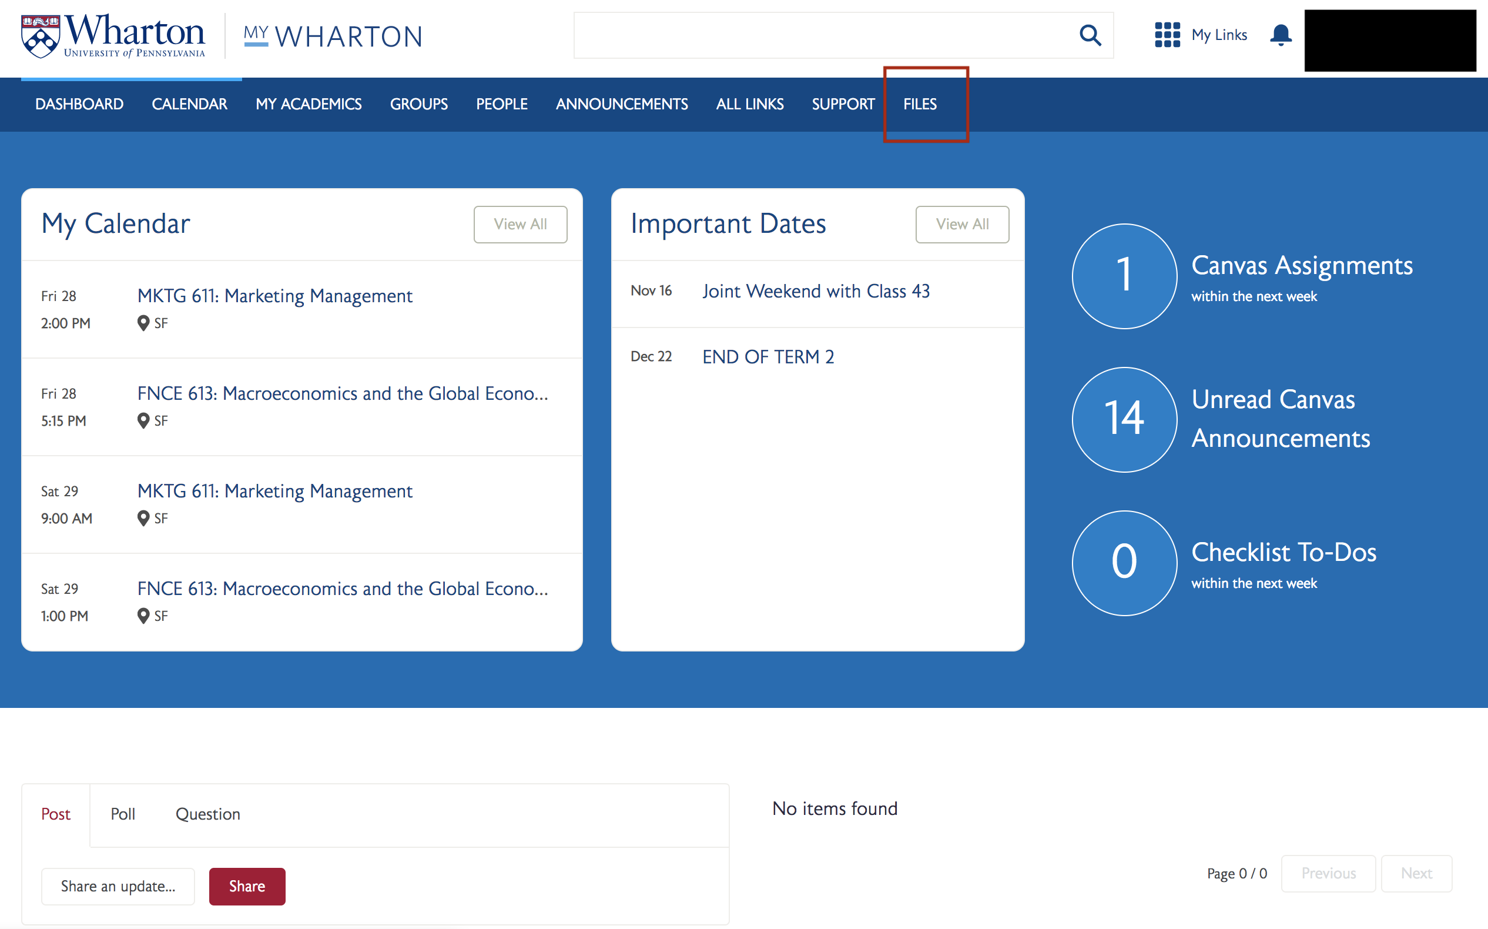Viewport: 1488px width, 929px height.
Task: Click View All in Important Dates
Action: [961, 224]
